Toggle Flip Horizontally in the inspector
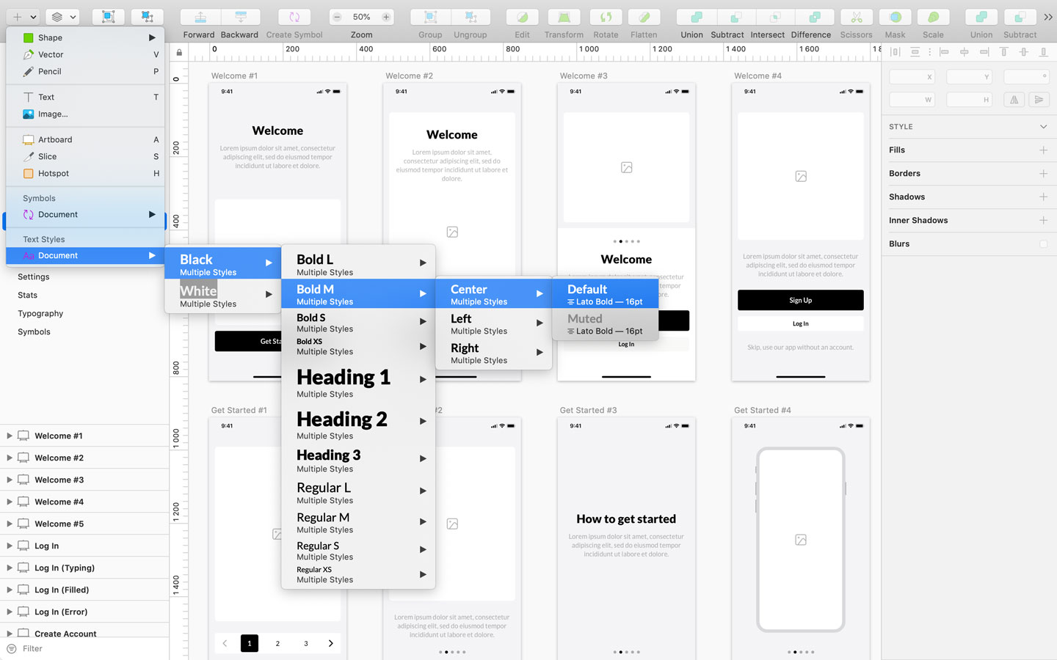The width and height of the screenshot is (1057, 660). pos(1014,99)
